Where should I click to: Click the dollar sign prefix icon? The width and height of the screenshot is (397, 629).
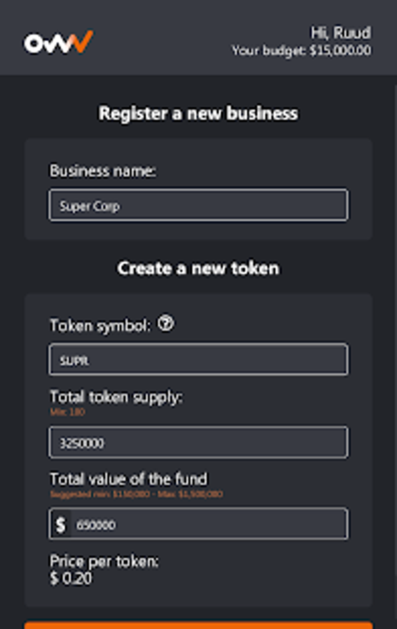click(x=61, y=524)
